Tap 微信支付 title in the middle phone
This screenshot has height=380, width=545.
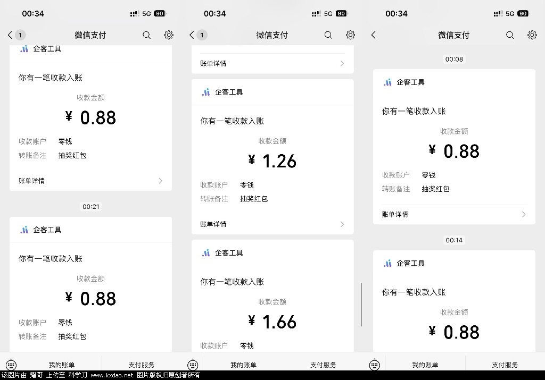pyautogui.click(x=272, y=35)
